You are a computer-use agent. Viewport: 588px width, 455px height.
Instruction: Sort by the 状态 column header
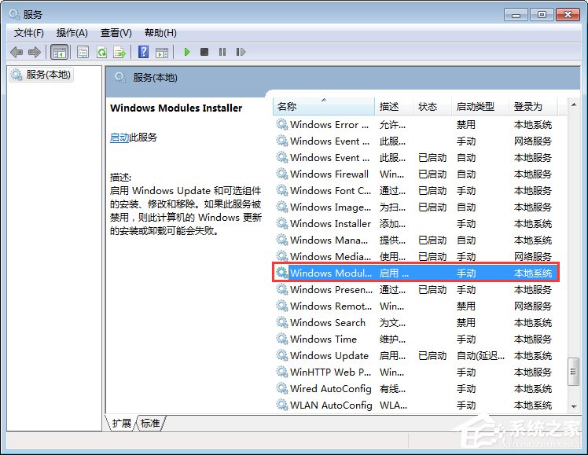[432, 106]
